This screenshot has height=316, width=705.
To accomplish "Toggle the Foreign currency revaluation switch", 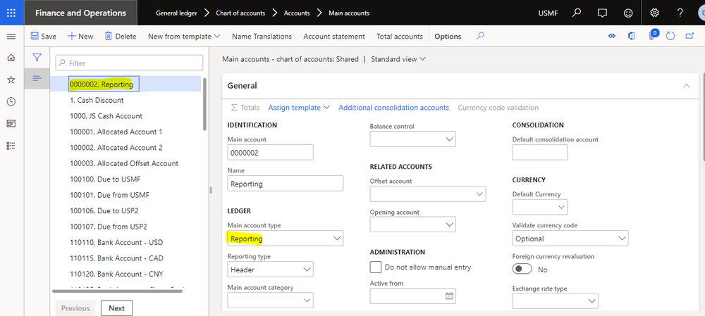I will [522, 270].
